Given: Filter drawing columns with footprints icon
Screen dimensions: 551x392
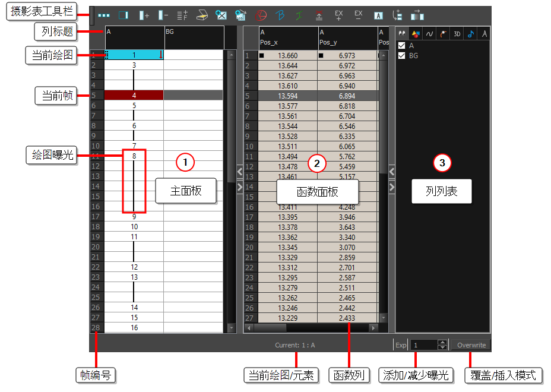Looking at the screenshot, I should pyautogui.click(x=401, y=34).
